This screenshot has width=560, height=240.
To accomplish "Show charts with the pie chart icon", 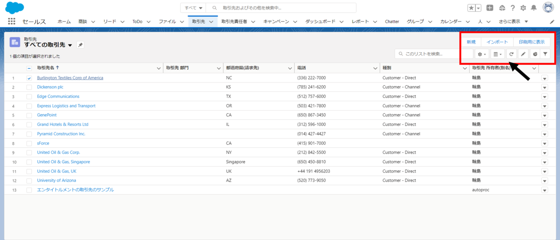I will pyautogui.click(x=535, y=54).
